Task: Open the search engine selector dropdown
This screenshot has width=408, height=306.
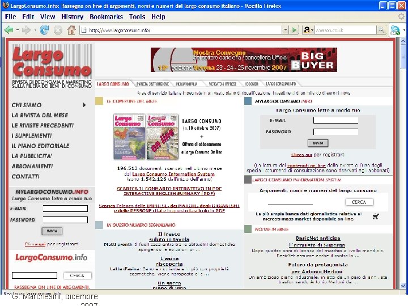Action: click(312, 30)
